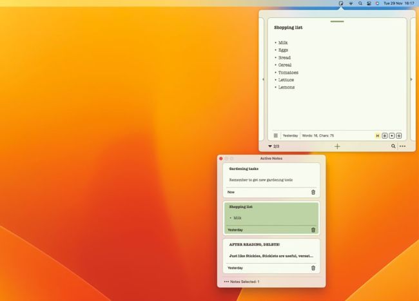Open the three-dot options in the notes panel footer

pyautogui.click(x=403, y=146)
